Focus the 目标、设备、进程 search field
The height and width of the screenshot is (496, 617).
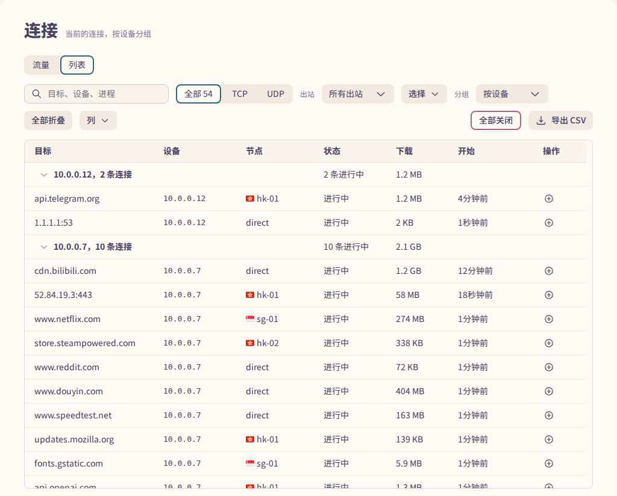pyautogui.click(x=96, y=94)
